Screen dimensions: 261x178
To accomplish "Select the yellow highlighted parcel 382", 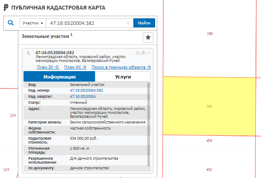I will pyautogui.click(x=209, y=106).
